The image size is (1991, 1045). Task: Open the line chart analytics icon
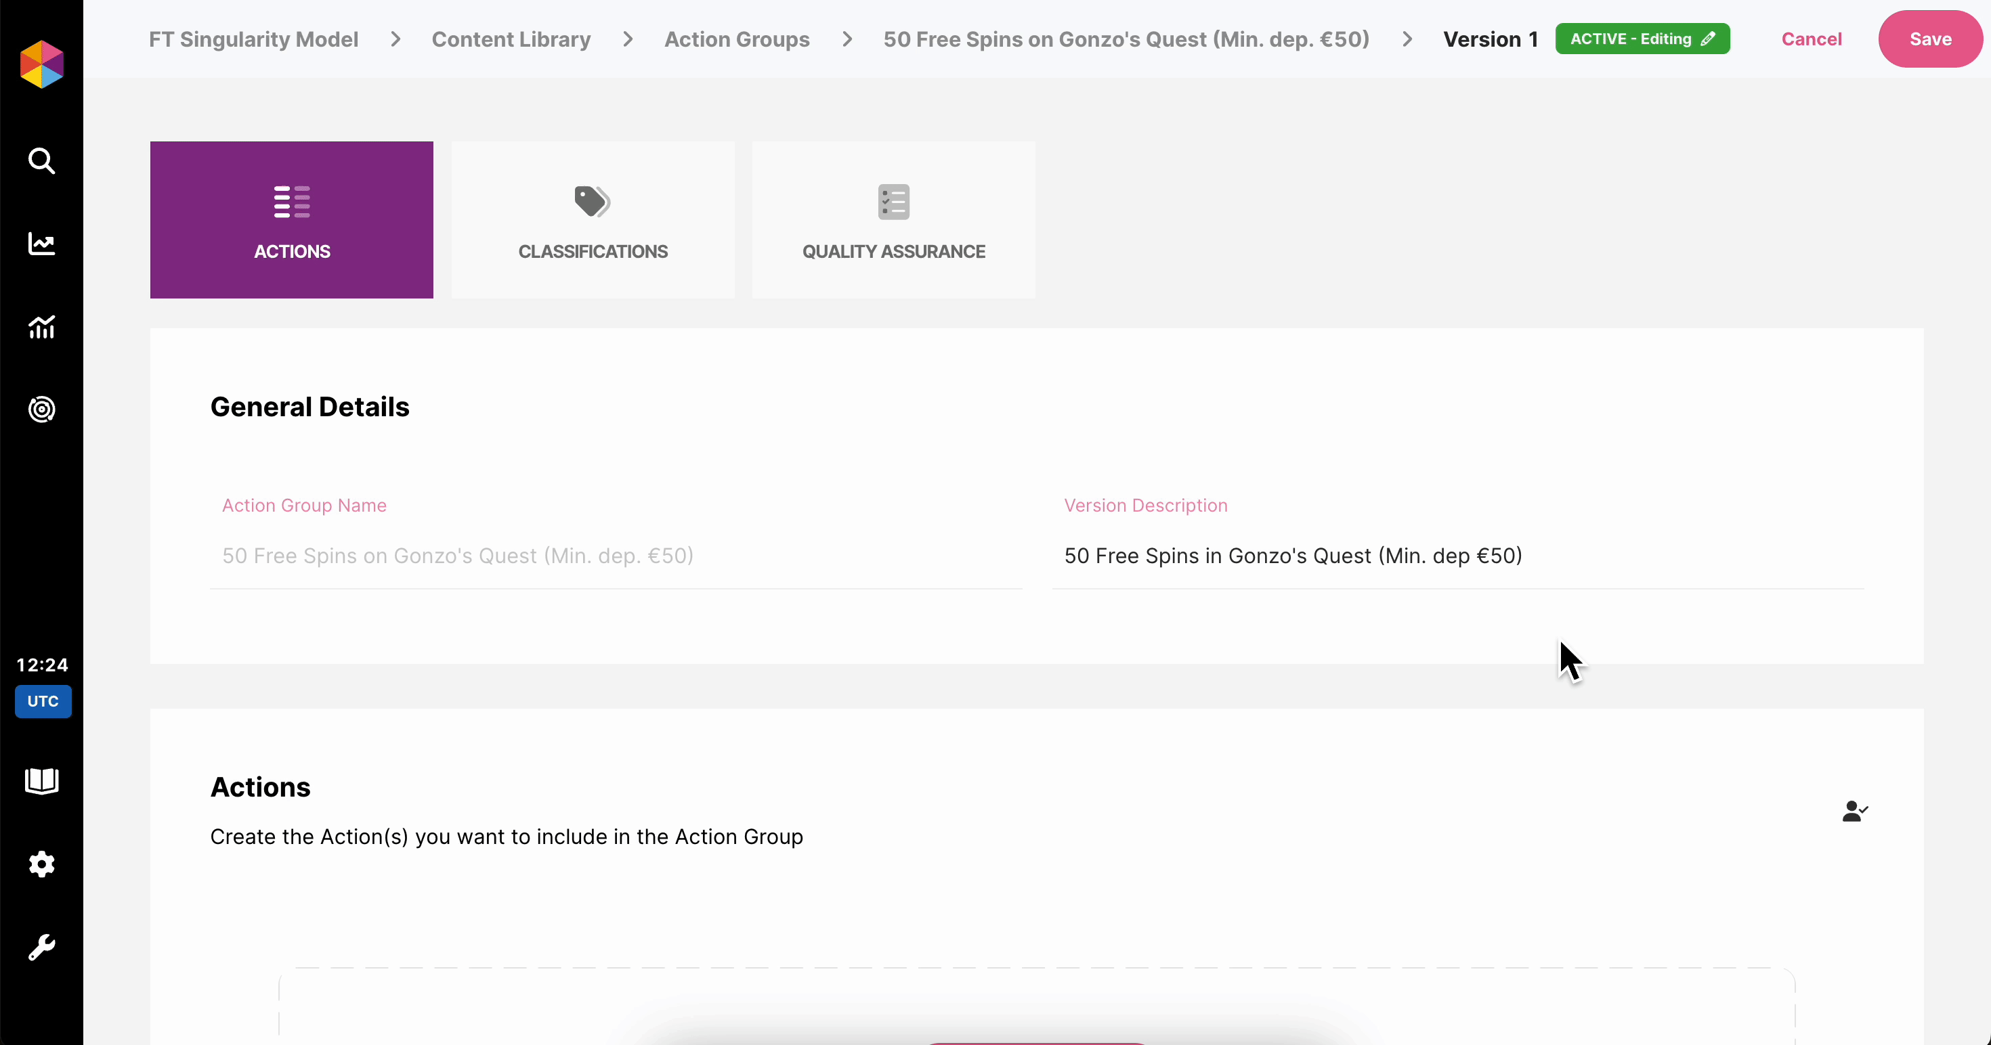pos(42,244)
